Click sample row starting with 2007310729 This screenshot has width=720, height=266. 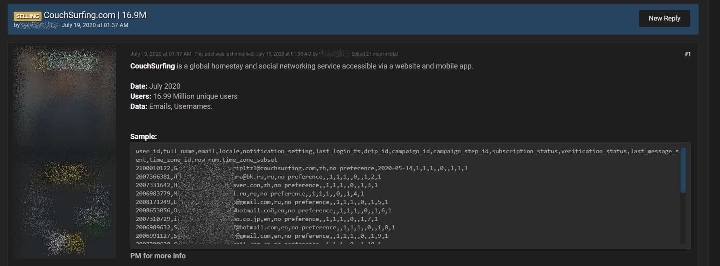pos(257,219)
